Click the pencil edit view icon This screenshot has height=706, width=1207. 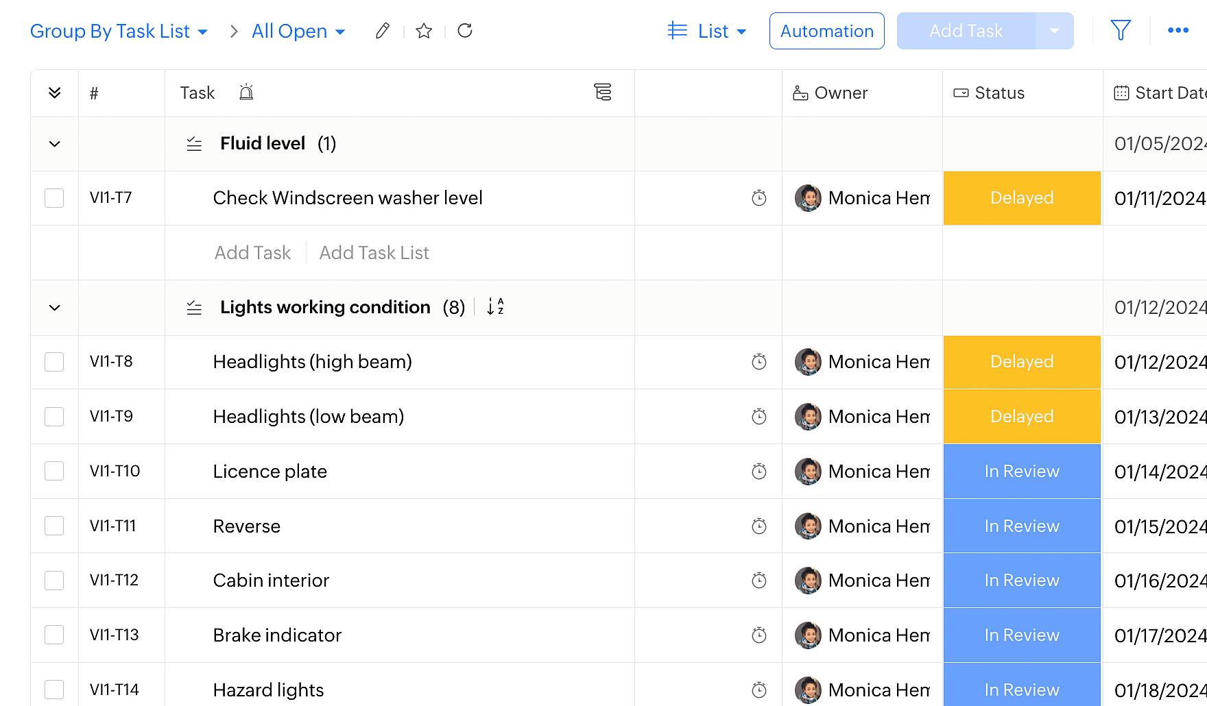[383, 31]
